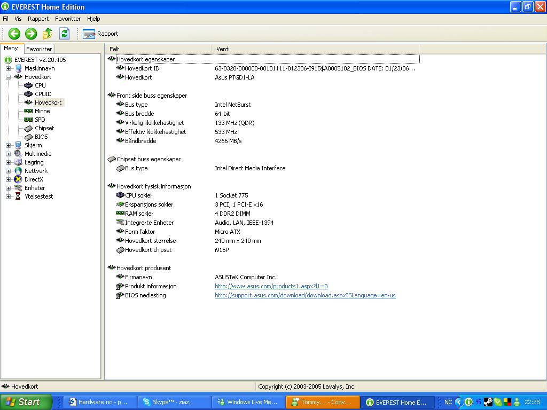Open the Rapport menu in menu bar
Viewport: 547px width, 410px height.
tap(38, 19)
